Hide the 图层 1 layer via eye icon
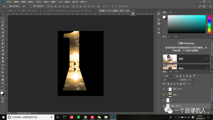Viewport: 213px width, 120px height. (163, 95)
